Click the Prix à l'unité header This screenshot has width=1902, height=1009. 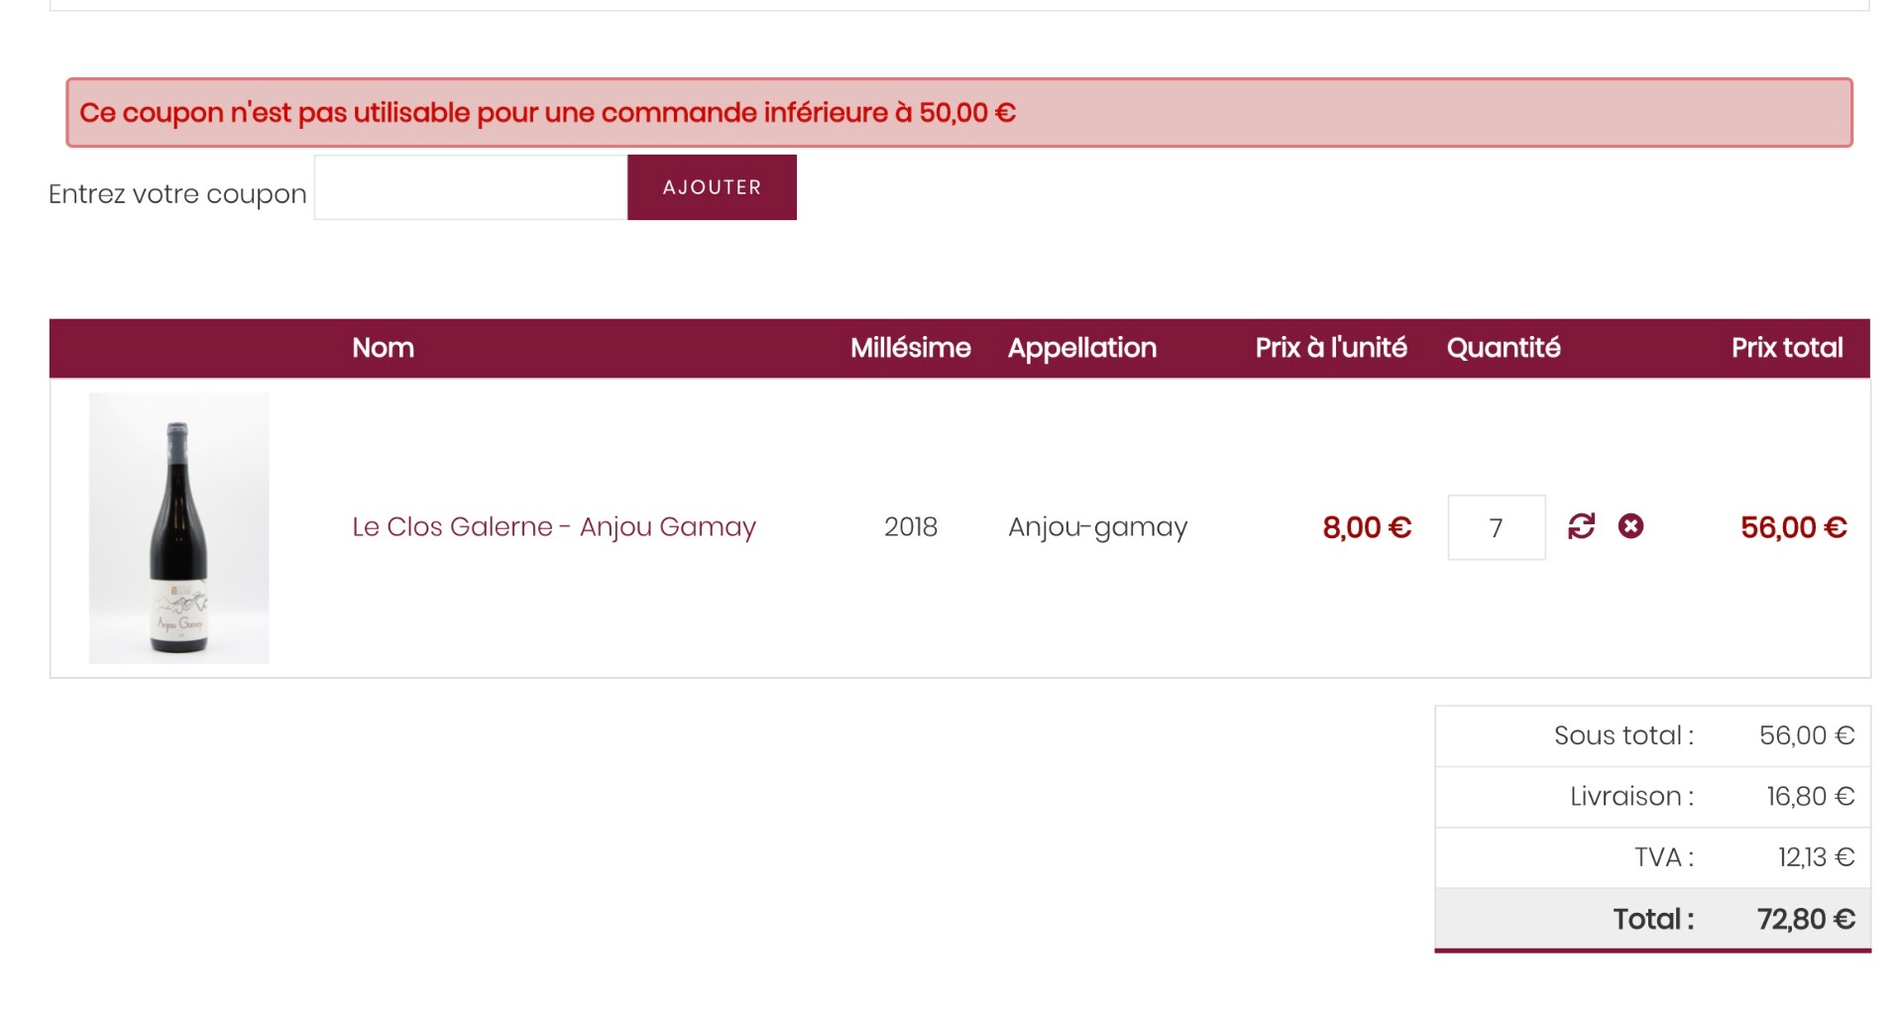coord(1330,348)
